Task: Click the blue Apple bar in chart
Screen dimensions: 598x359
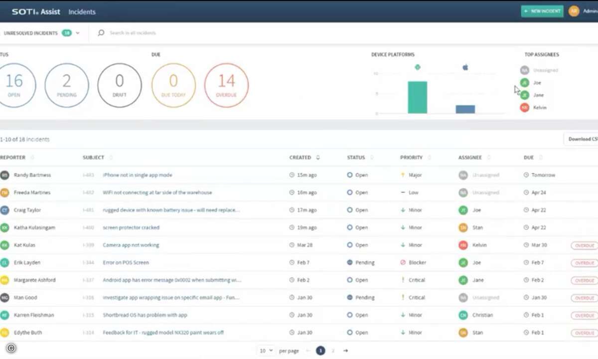Action: click(x=465, y=109)
